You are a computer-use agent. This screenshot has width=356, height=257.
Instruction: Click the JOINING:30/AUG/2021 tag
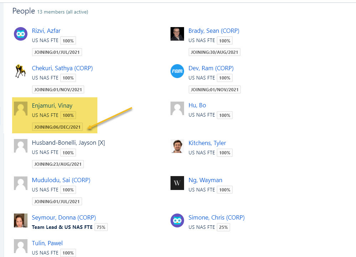(x=214, y=52)
